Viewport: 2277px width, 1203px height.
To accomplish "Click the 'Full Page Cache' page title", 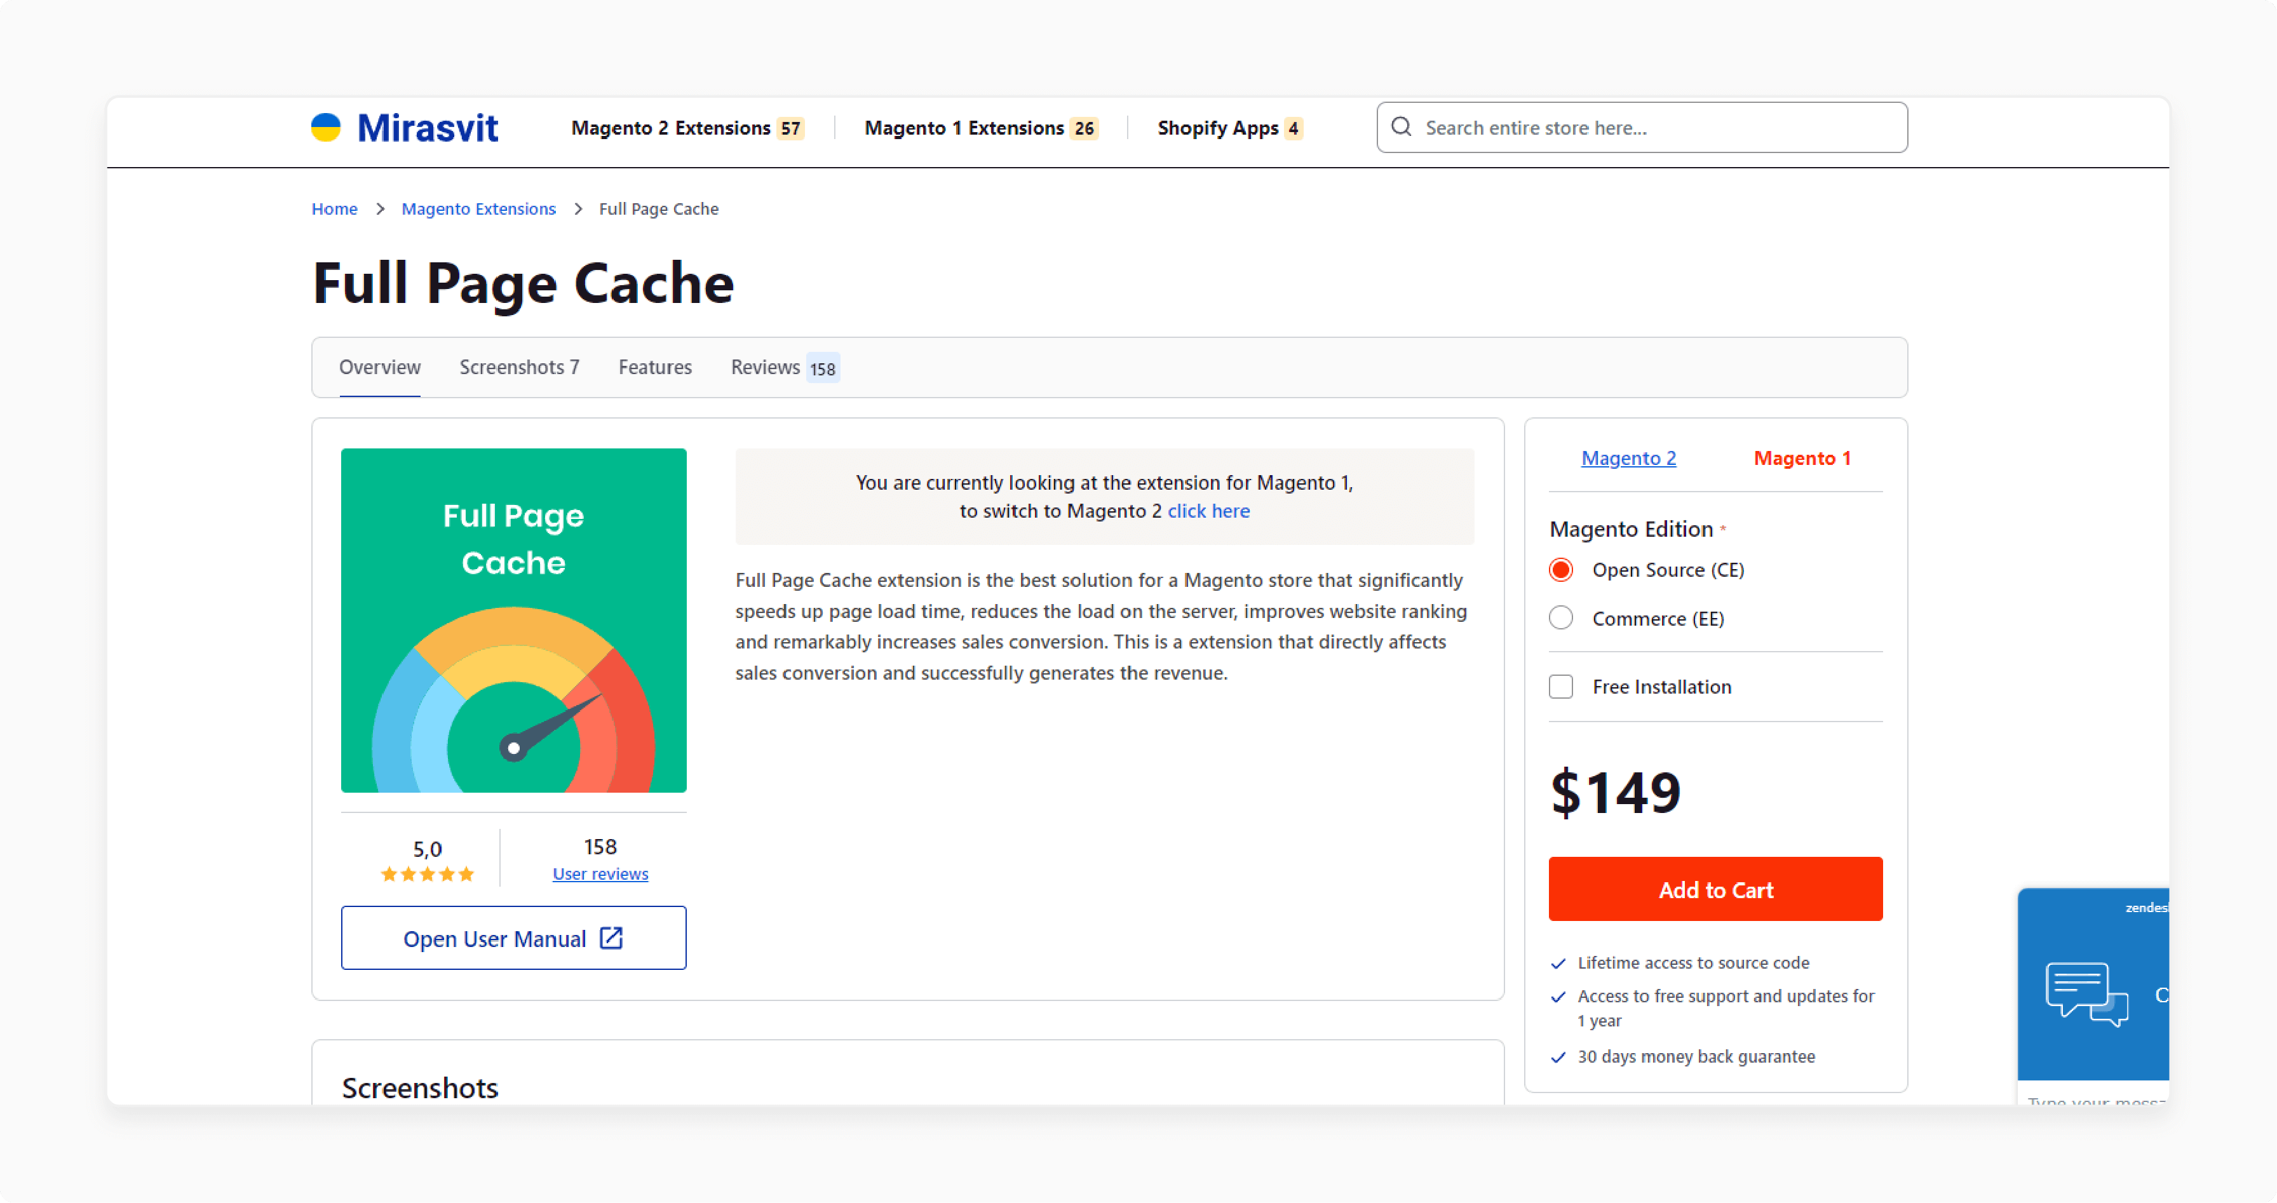I will [524, 284].
